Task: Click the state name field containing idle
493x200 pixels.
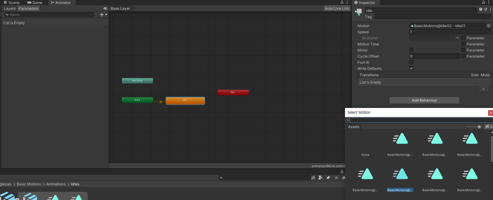Action: [x=421, y=11]
